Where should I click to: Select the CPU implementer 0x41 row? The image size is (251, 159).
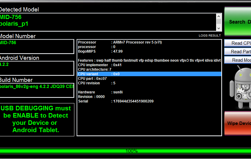tap(149, 65)
